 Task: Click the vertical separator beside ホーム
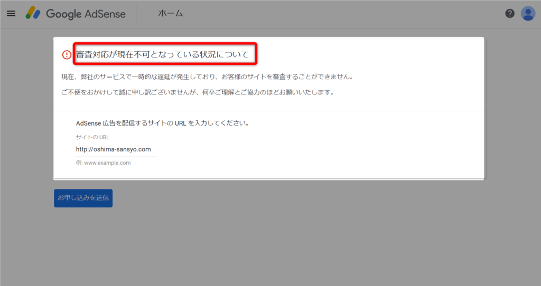click(136, 14)
